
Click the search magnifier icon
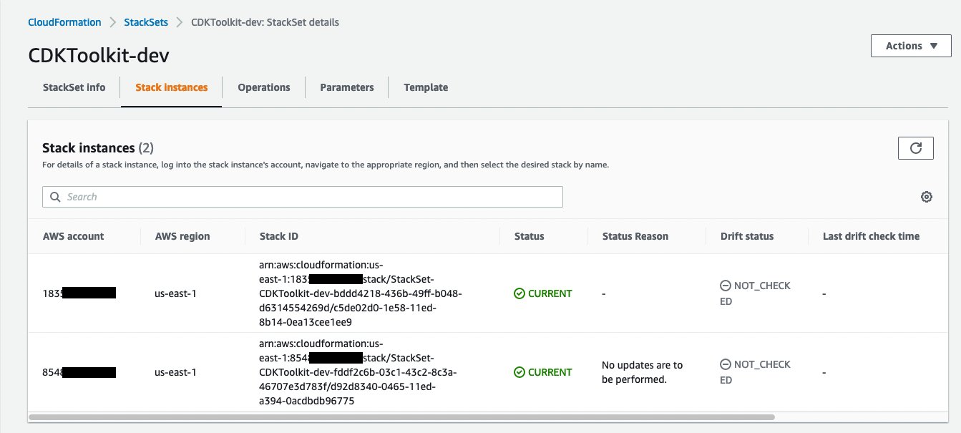55,197
